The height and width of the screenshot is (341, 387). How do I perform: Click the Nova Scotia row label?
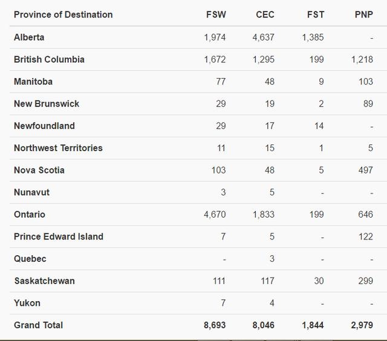tap(39, 170)
